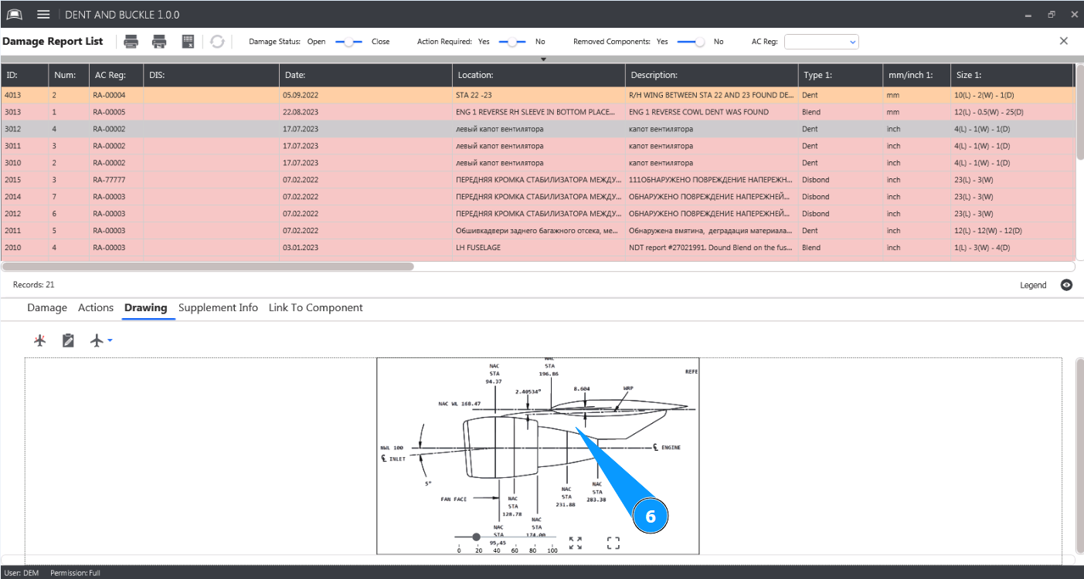Toggle the Removed Components Yes/No switch
This screenshot has width=1084, height=579.
tap(691, 42)
